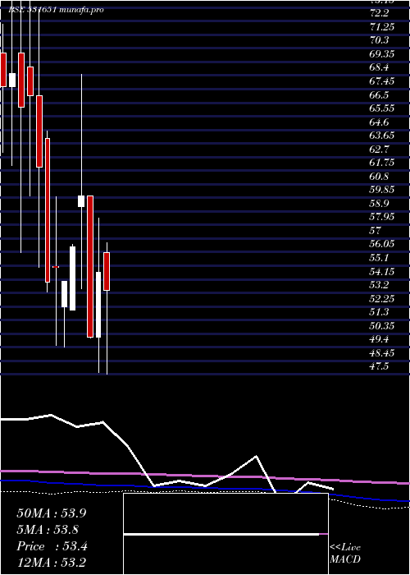This screenshot has height=575, width=410.
Task: Click the 67.45 price axis label
Action: coord(382,81)
